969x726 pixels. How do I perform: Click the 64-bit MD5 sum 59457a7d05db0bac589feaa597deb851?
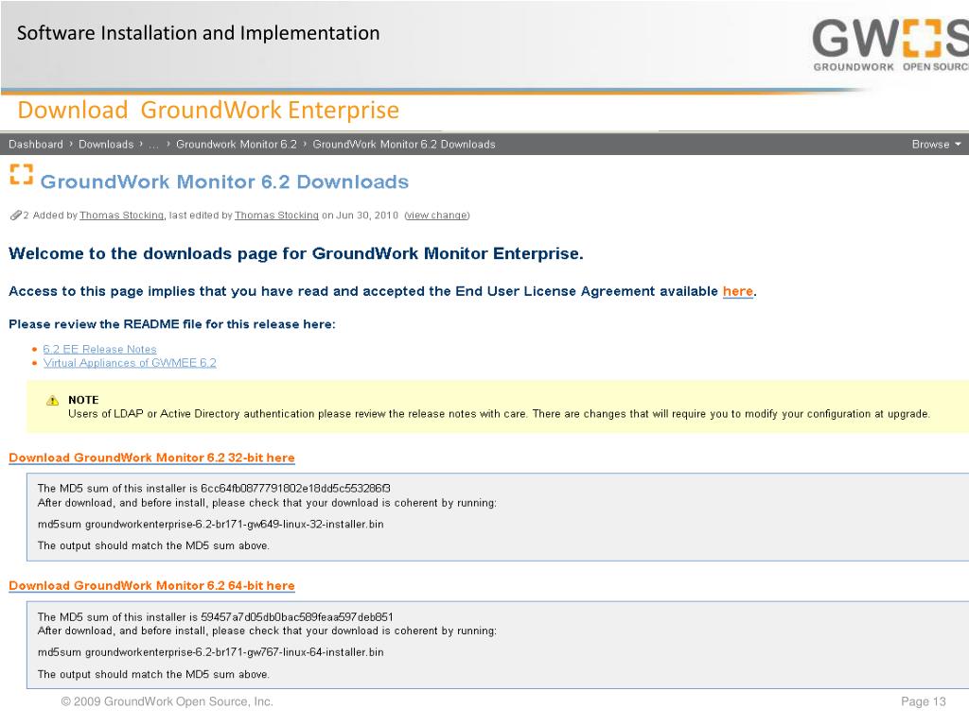(x=296, y=616)
